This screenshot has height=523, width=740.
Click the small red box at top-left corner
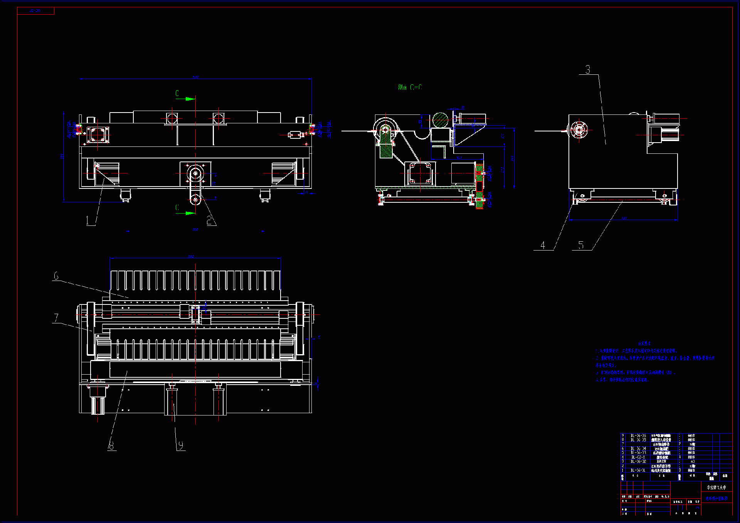[35, 11]
